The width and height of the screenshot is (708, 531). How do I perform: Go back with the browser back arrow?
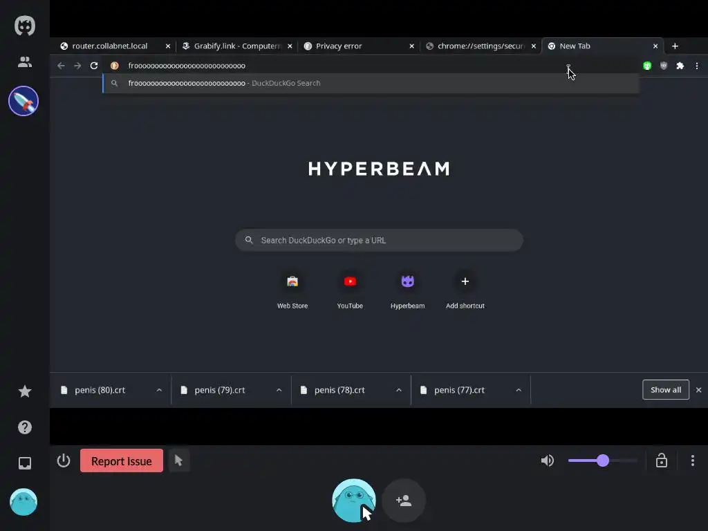(x=61, y=66)
